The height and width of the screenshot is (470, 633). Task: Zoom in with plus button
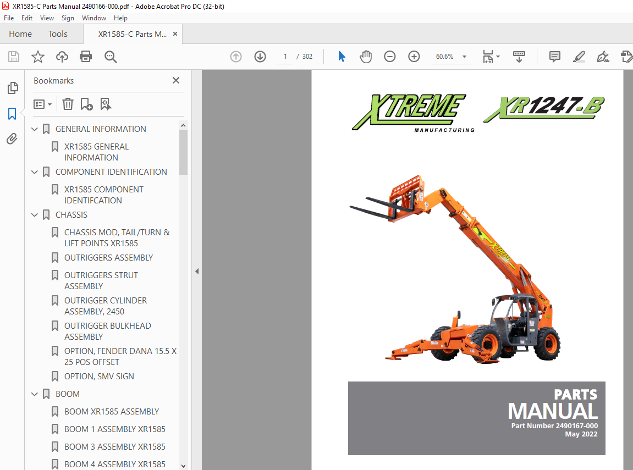[x=414, y=57]
